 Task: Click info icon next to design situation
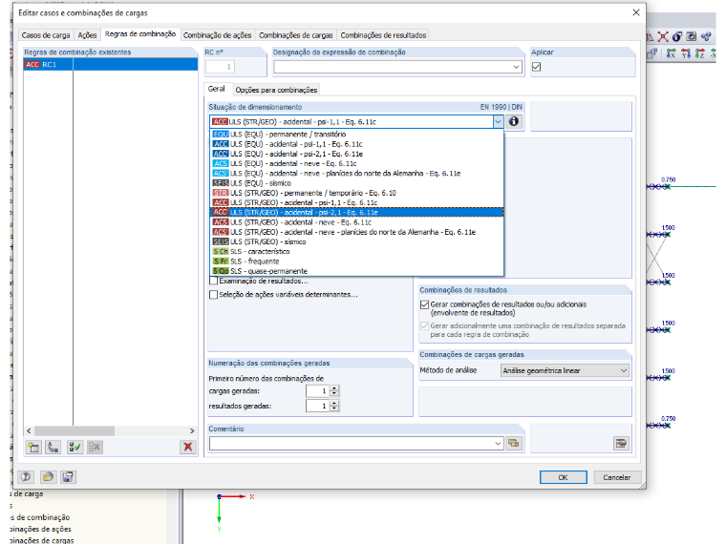click(x=514, y=121)
